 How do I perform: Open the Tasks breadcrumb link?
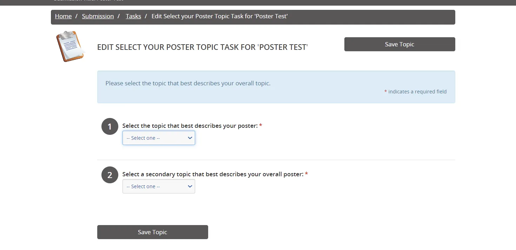133,16
